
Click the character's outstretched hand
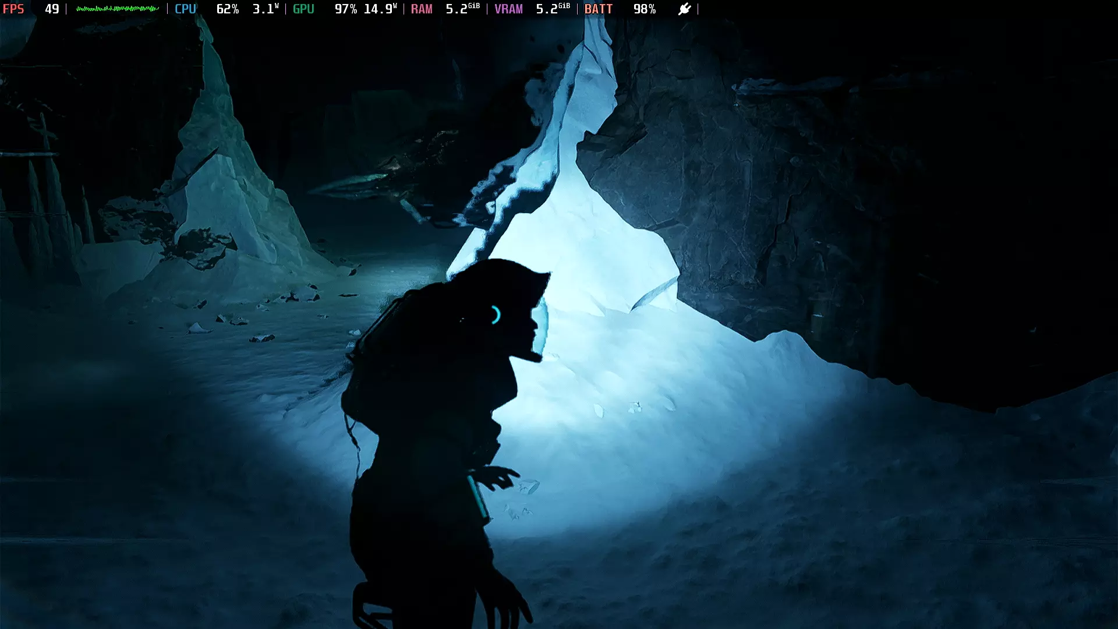[501, 476]
